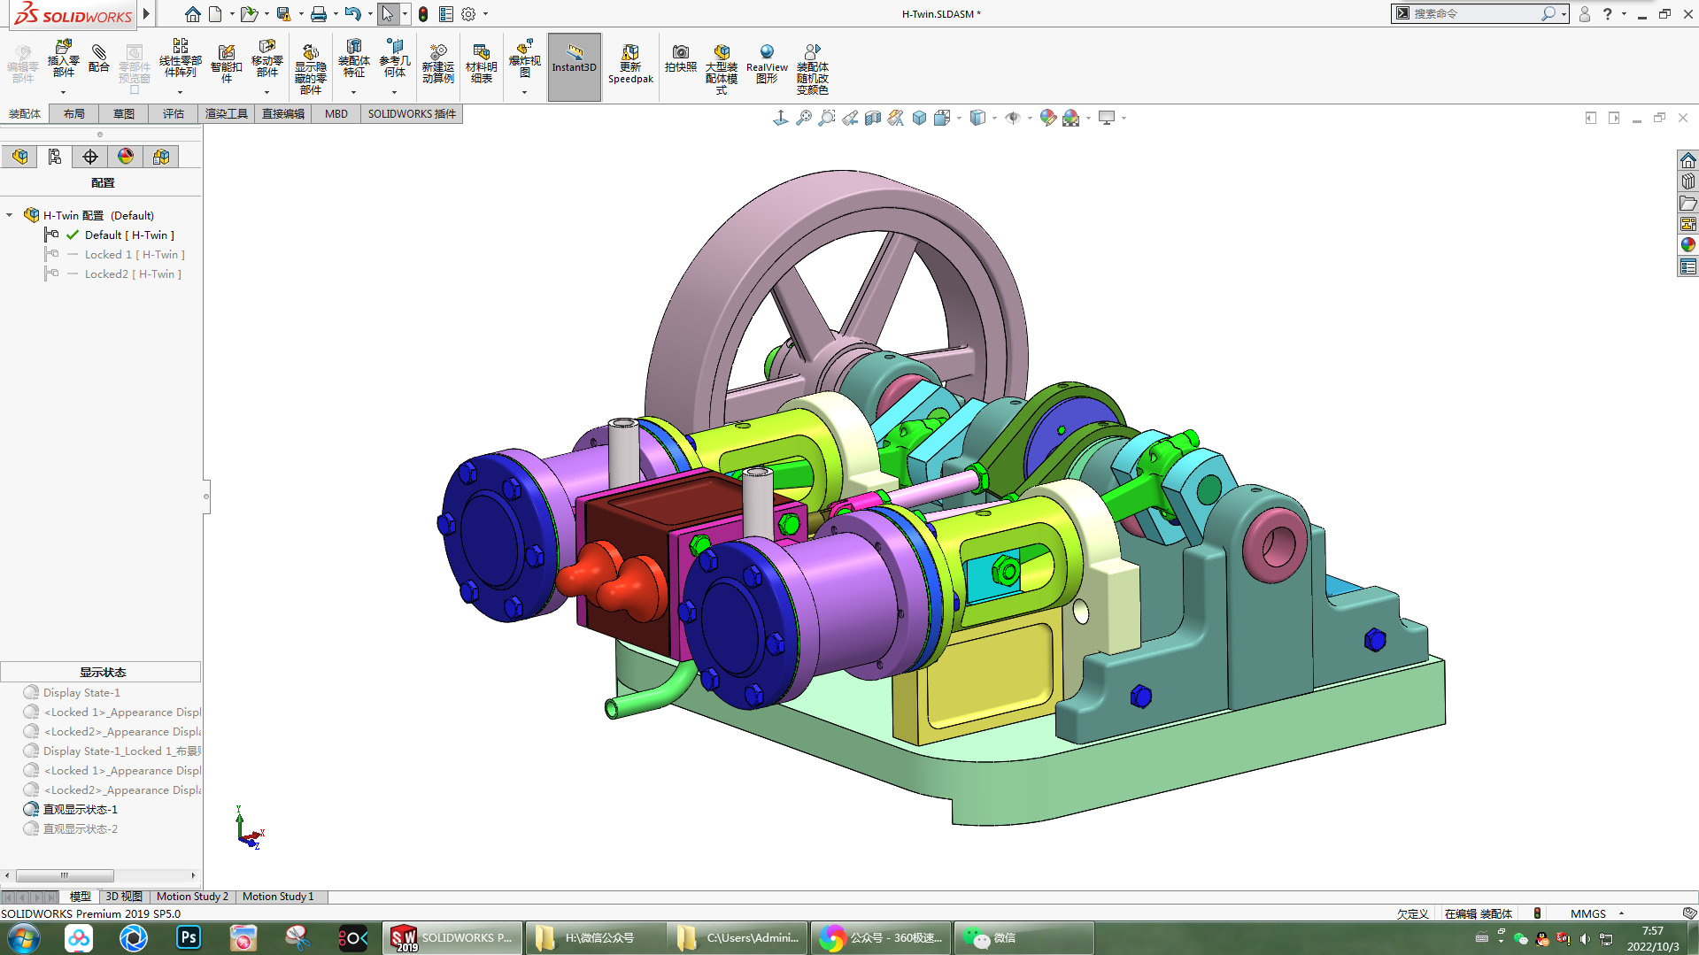The height and width of the screenshot is (955, 1699).
Task: Click the Home icon in the top toolbar
Action: pyautogui.click(x=192, y=14)
